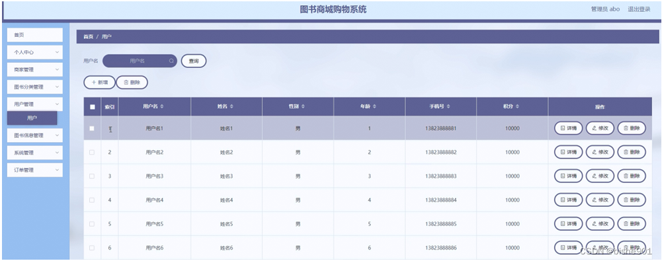Click phone number 13823888881
Image resolution: width=662 pixels, height=261 pixels.
pyautogui.click(x=440, y=128)
